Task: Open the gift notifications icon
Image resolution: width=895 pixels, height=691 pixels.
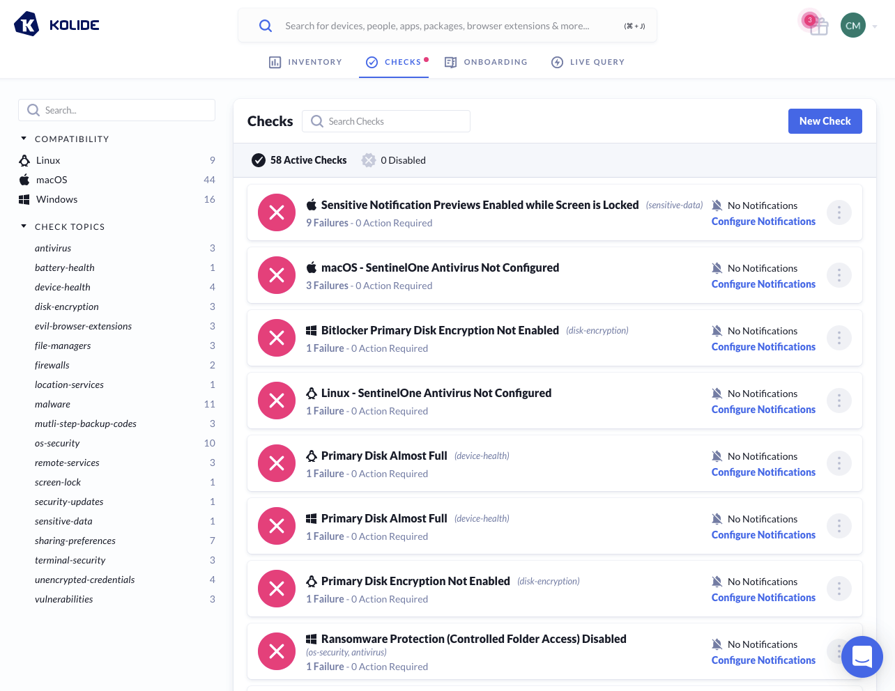Action: 818,26
